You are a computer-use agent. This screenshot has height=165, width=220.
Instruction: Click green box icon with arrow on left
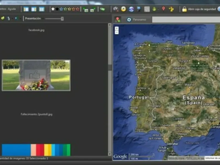pyautogui.click(x=86, y=10)
